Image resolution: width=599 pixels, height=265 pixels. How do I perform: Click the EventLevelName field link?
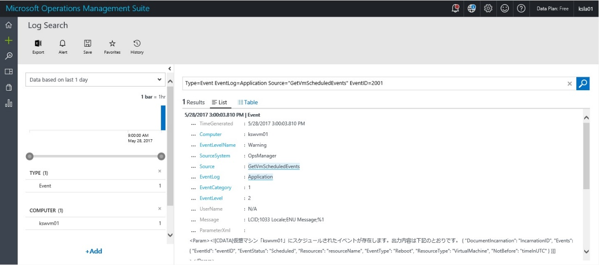(x=218, y=145)
